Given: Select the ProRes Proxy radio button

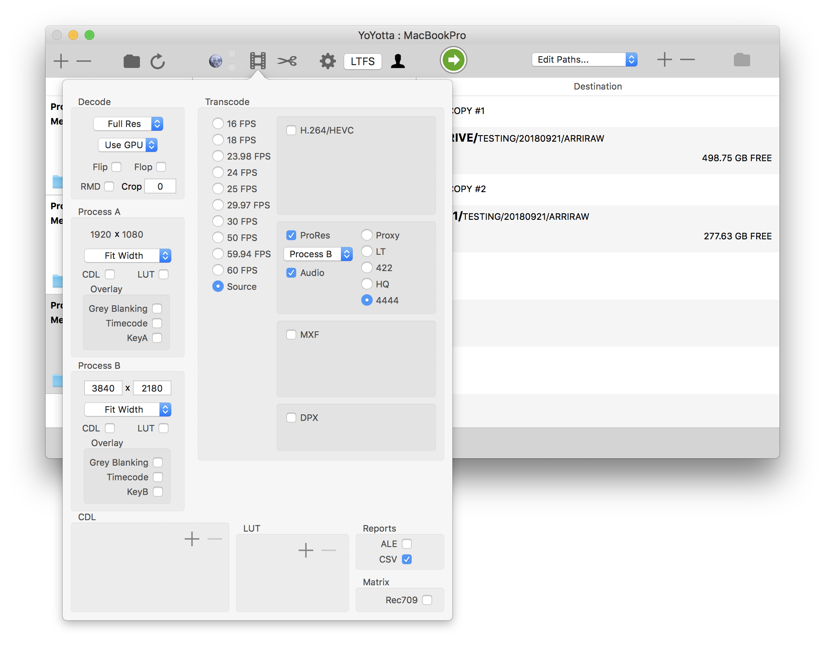Looking at the screenshot, I should tap(367, 235).
